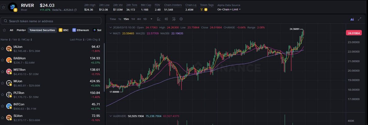Click the trophy token tag icon

[201, 10]
